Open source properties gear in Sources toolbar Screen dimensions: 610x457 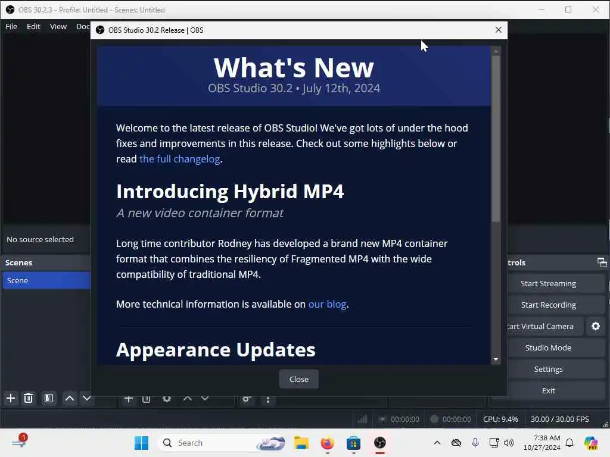click(167, 399)
